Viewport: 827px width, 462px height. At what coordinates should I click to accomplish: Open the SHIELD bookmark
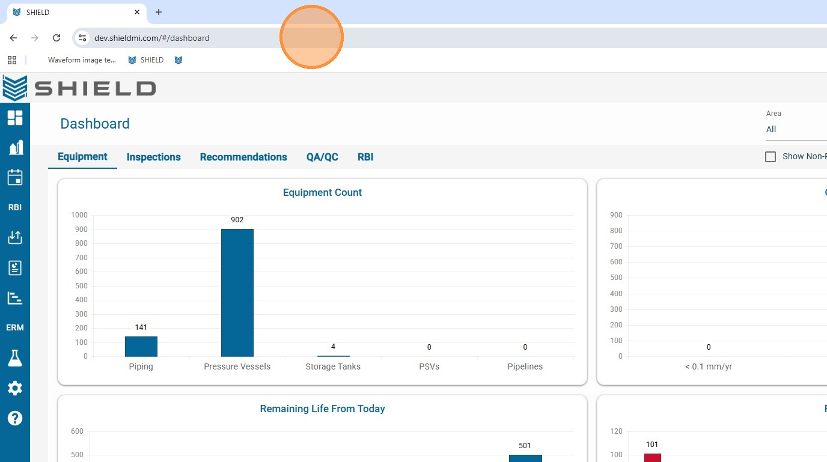coord(146,60)
